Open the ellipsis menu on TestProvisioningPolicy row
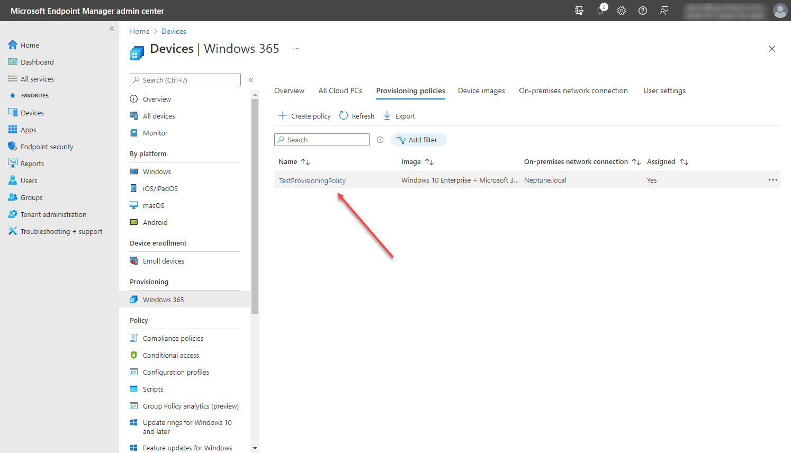 [x=773, y=179]
